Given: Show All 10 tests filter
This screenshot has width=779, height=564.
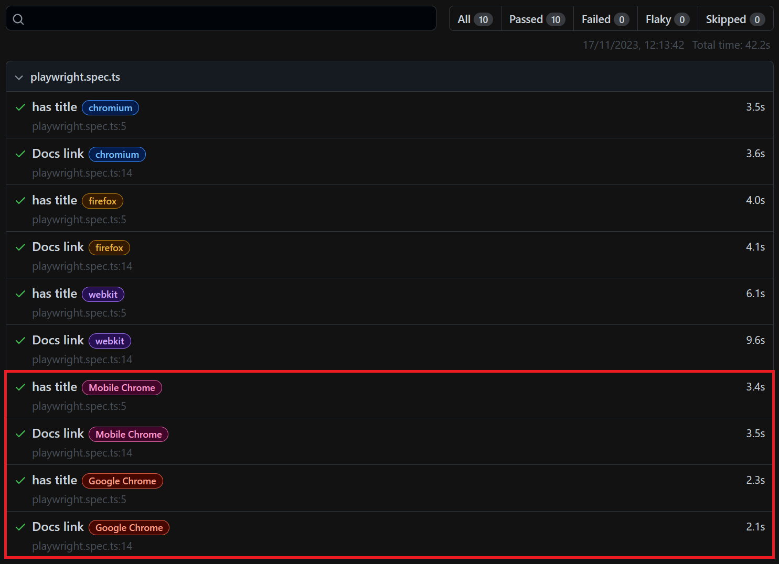Looking at the screenshot, I should click(475, 19).
